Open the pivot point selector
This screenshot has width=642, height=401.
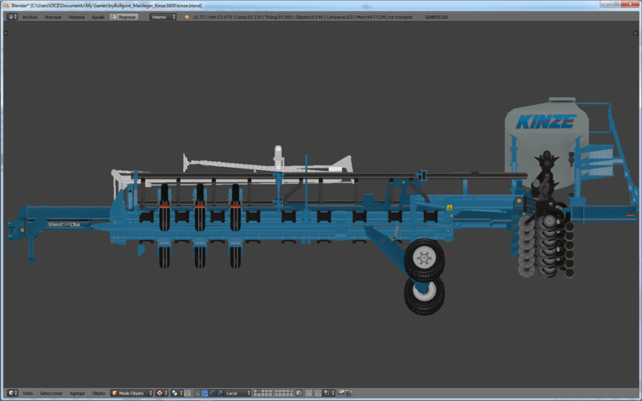177,393
